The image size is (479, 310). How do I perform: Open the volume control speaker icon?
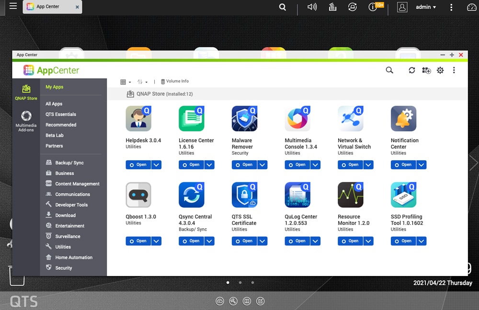[x=312, y=7]
